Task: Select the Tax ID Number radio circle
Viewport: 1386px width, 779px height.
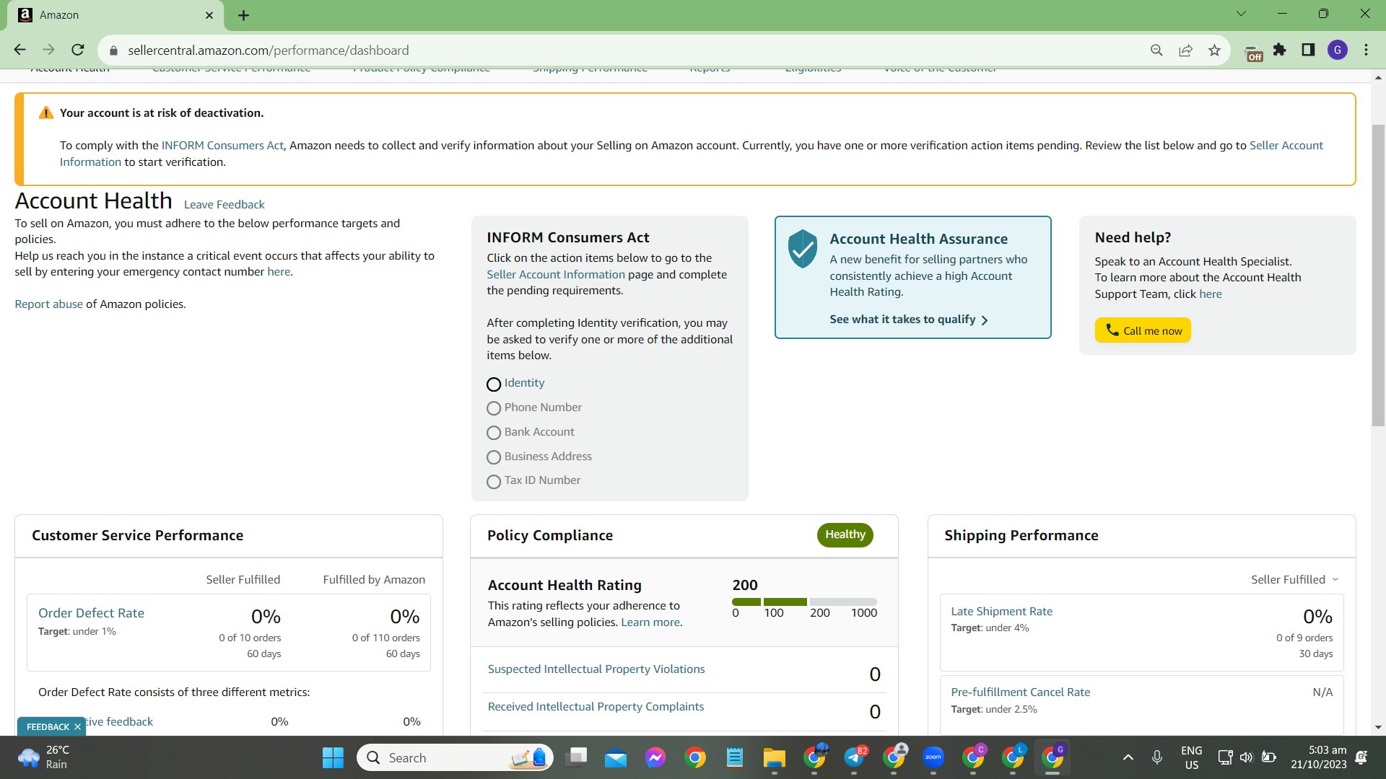Action: click(x=494, y=482)
